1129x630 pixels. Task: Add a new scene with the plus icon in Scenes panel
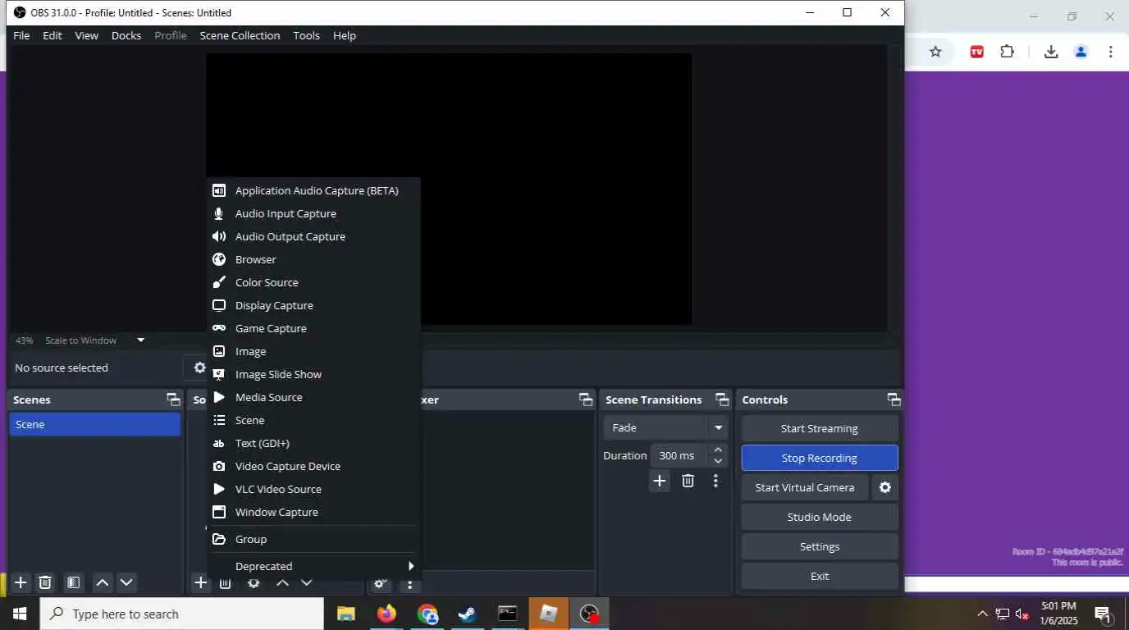pyautogui.click(x=21, y=582)
